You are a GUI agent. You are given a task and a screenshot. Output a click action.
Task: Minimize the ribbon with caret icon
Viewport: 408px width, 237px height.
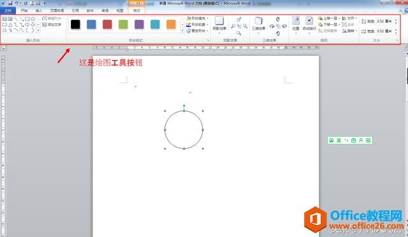(x=401, y=11)
